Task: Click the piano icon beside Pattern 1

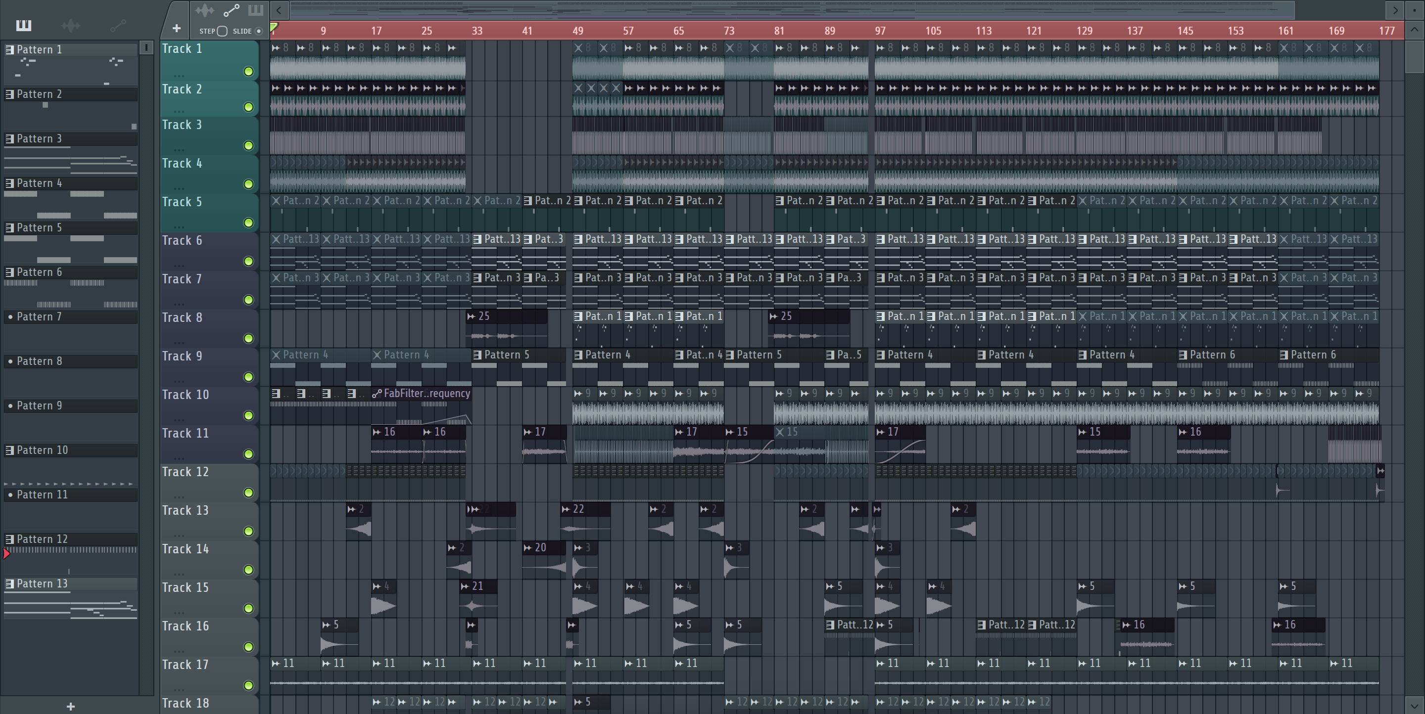Action: pyautogui.click(x=9, y=50)
